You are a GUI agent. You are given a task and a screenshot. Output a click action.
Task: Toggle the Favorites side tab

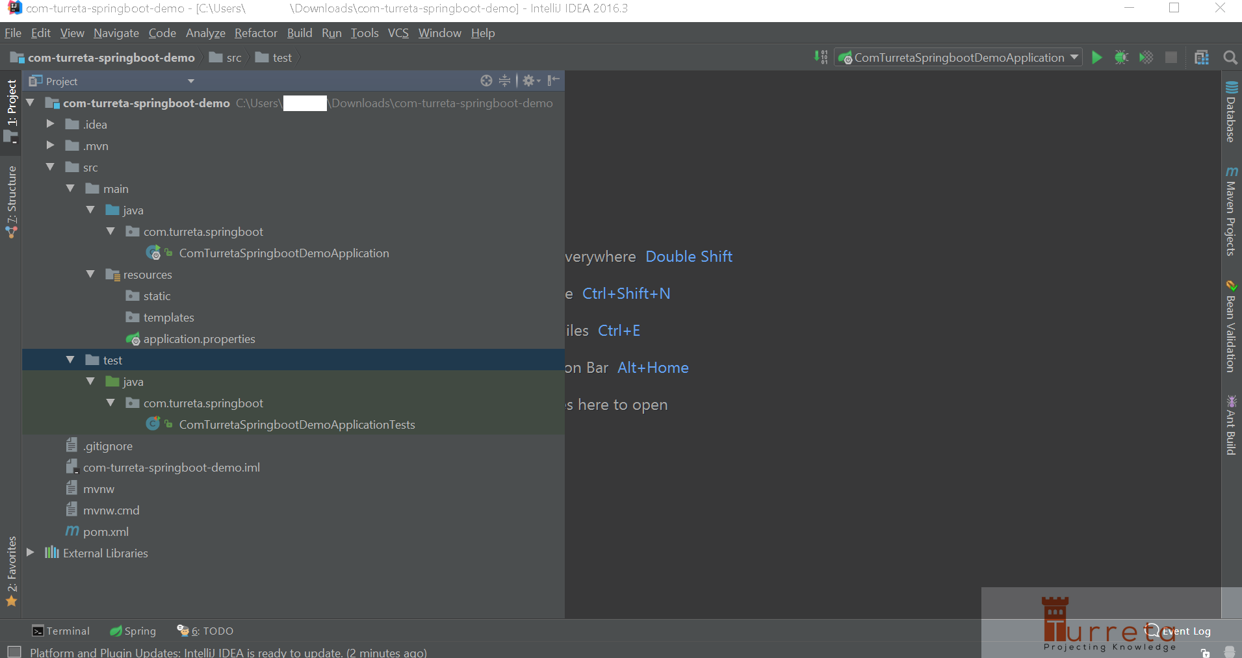pyautogui.click(x=11, y=571)
